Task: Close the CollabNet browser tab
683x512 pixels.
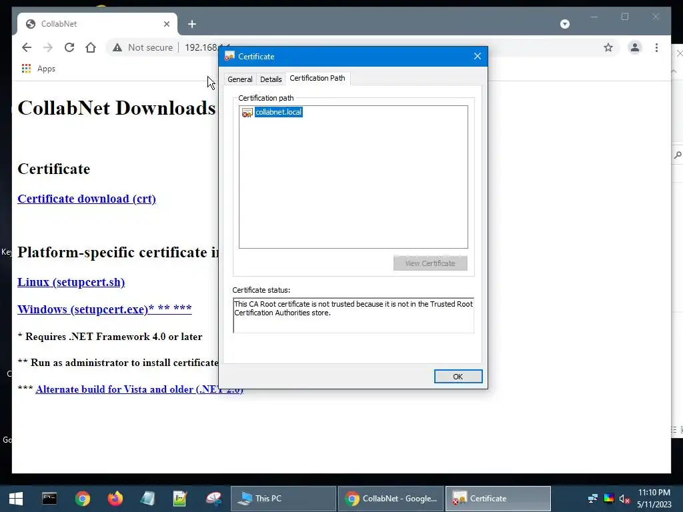Action: click(x=166, y=24)
